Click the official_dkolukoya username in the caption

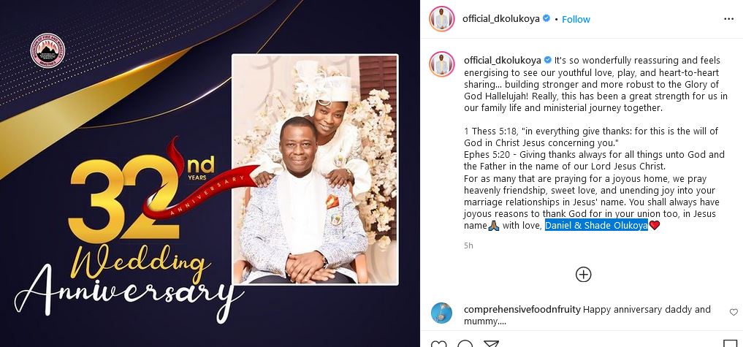point(503,60)
